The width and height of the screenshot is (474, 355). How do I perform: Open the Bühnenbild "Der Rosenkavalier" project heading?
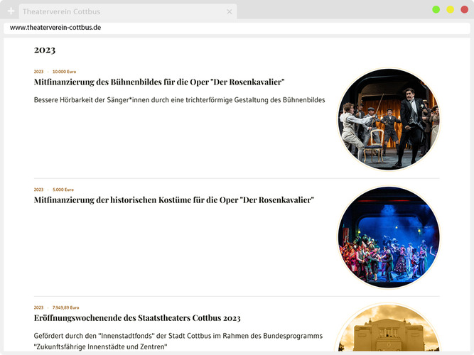[159, 82]
